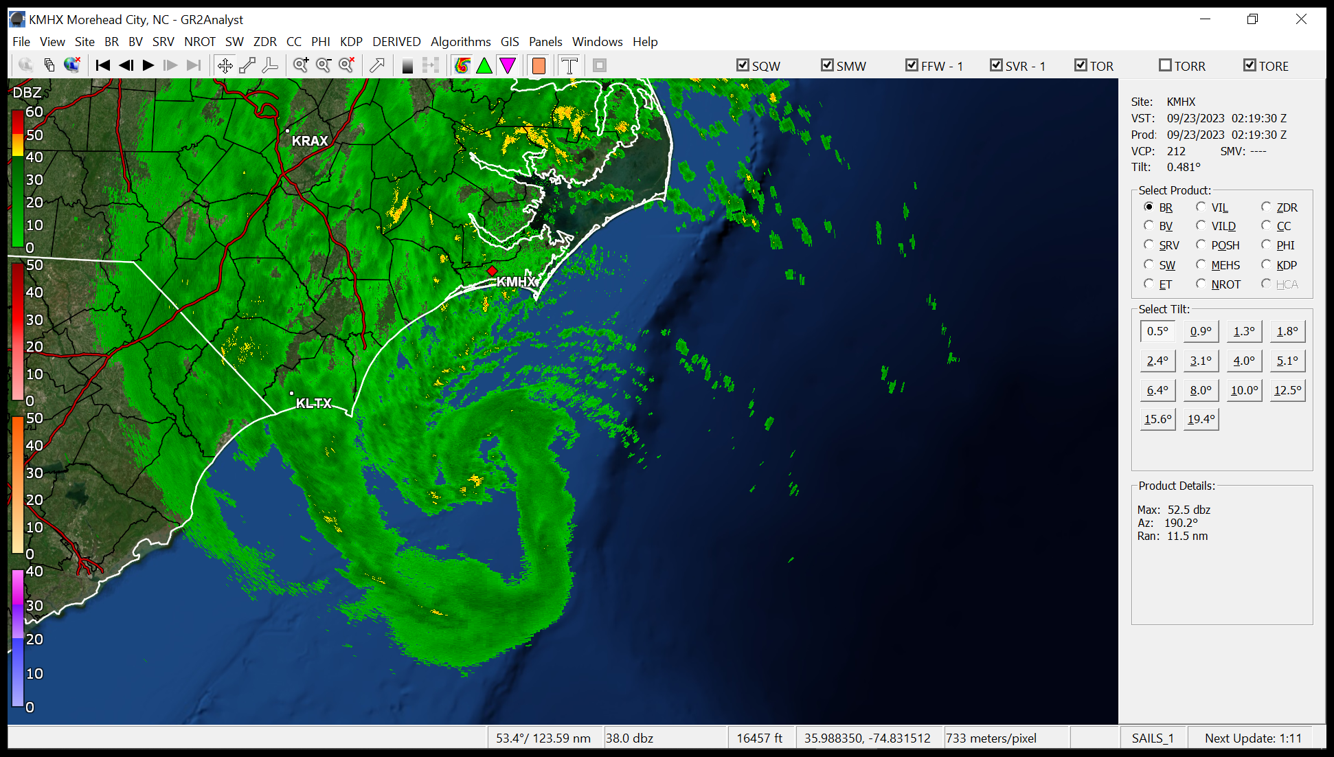
Task: Click the DBZ reflectivity color scale
Action: [19, 179]
